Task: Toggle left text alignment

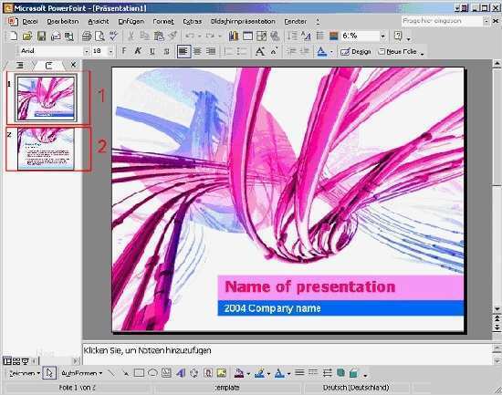Action: [x=183, y=51]
